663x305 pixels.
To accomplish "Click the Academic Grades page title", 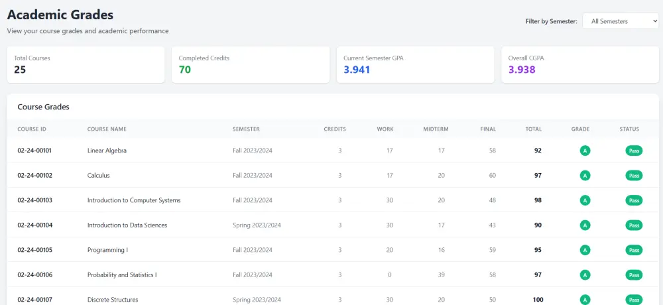I will [x=60, y=15].
